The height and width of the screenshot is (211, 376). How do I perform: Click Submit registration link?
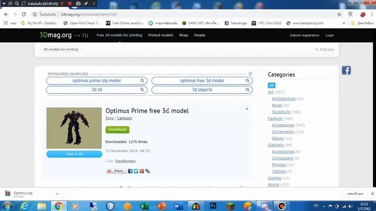[x=304, y=35]
